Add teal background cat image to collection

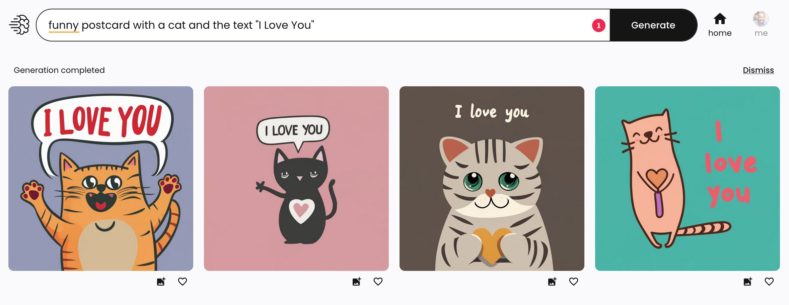748,282
